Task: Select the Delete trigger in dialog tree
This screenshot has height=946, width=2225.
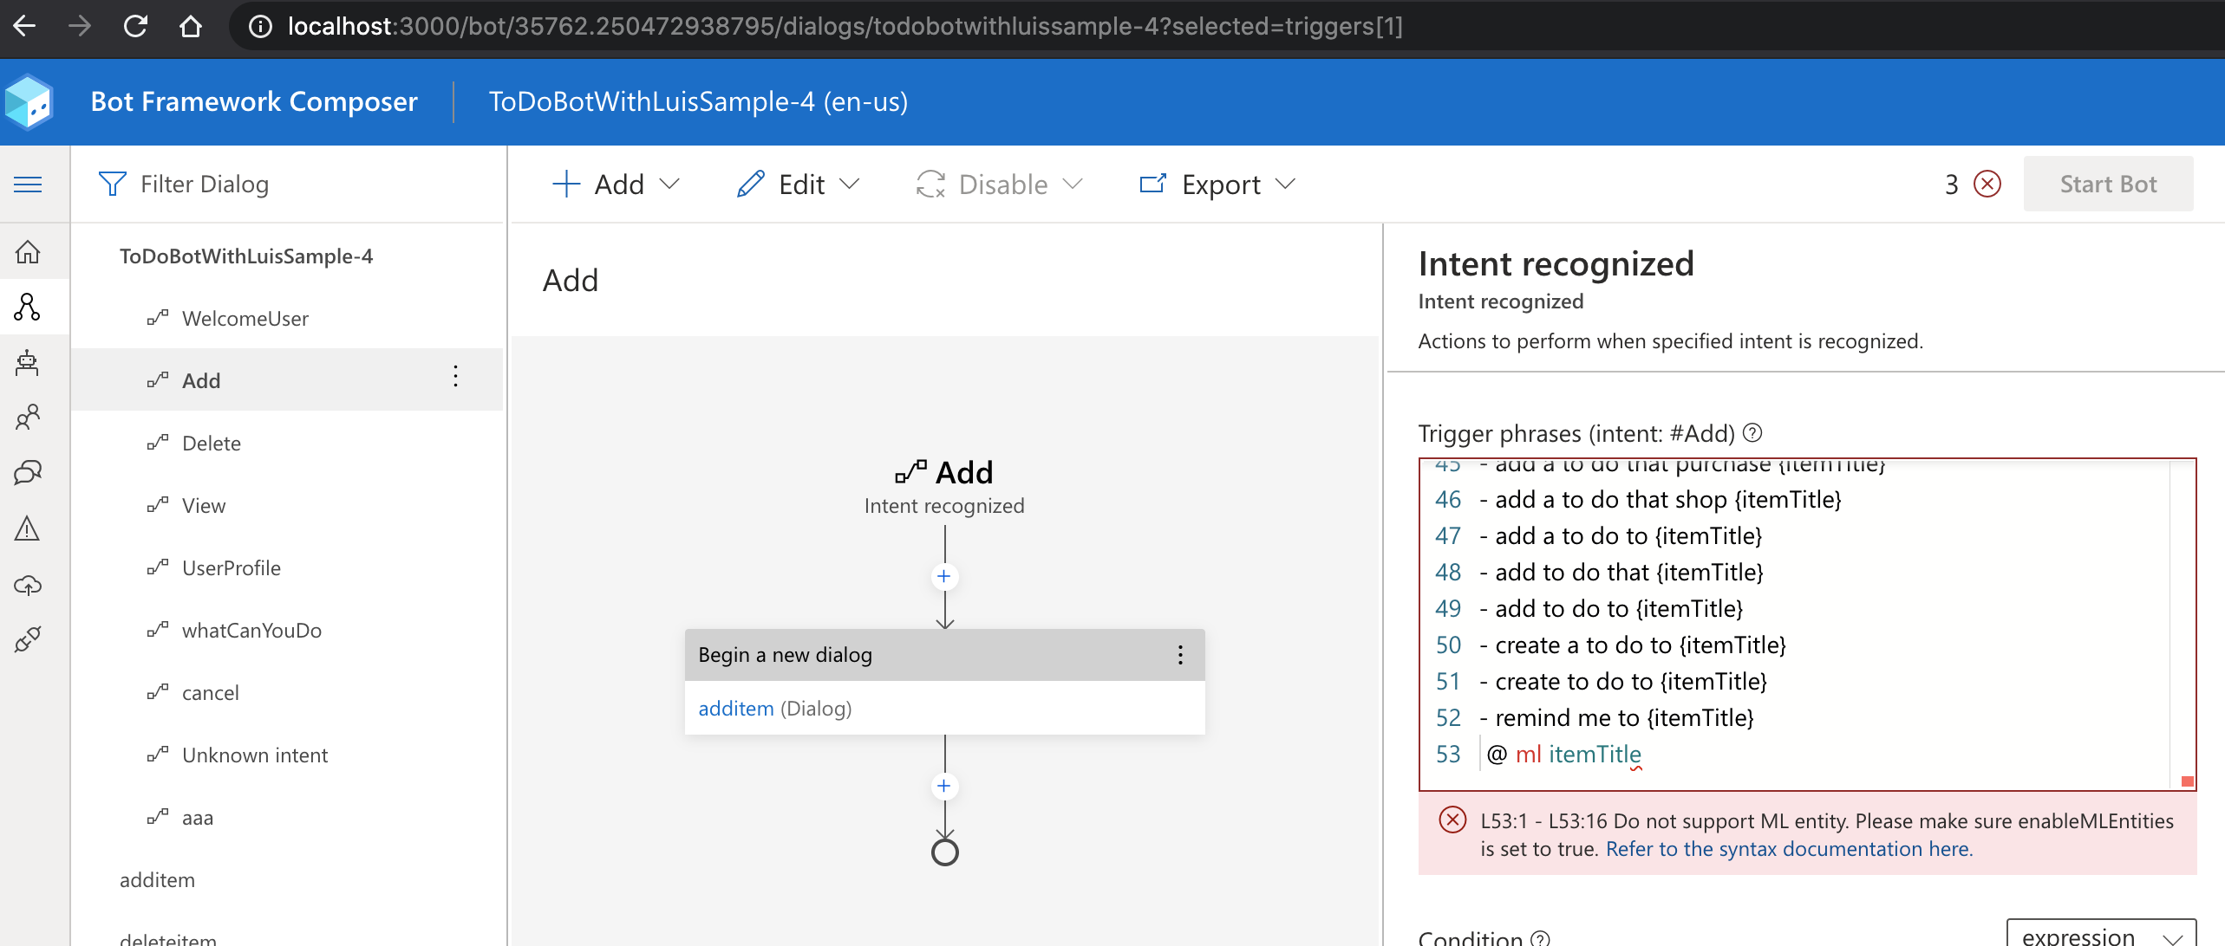Action: [211, 444]
